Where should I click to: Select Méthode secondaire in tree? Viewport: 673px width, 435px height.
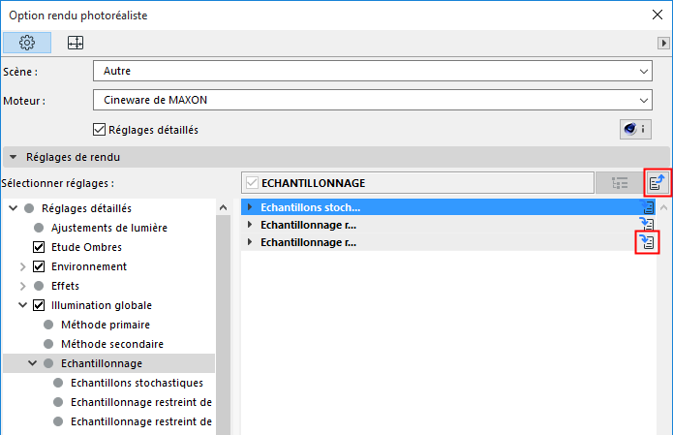112,344
